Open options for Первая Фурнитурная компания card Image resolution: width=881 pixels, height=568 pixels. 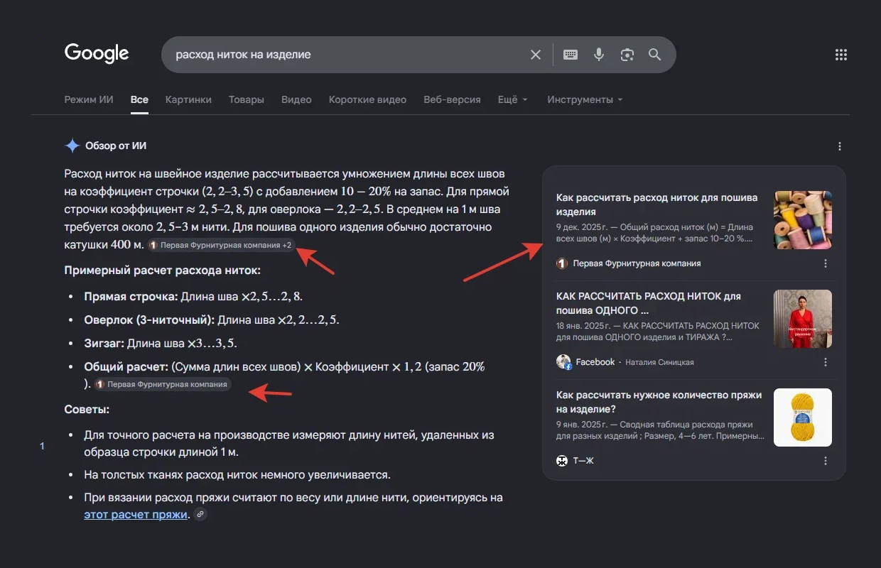pos(826,263)
